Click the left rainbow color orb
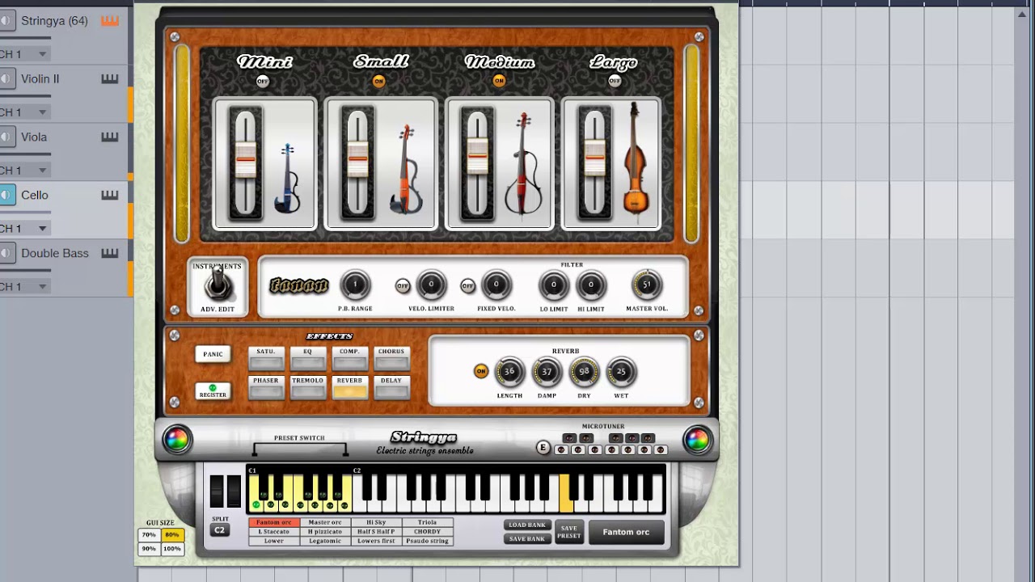The width and height of the screenshot is (1035, 582). 176,440
